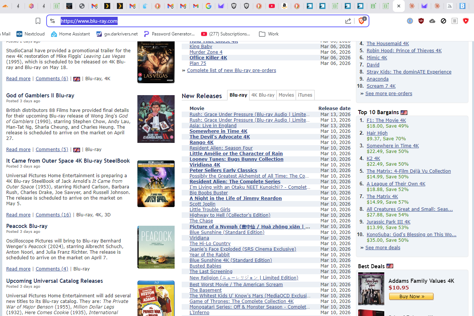474x316 pixels.
Task: Open the YouTube Subscriptions bookmark
Action: [226, 34]
